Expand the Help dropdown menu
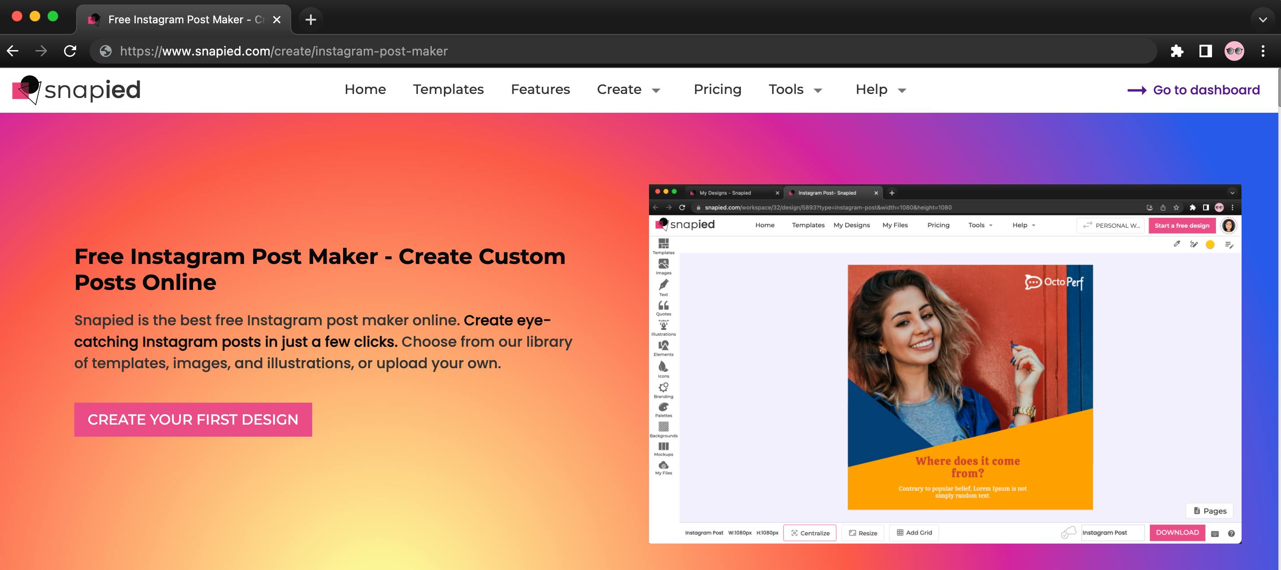The image size is (1281, 570). coord(881,89)
